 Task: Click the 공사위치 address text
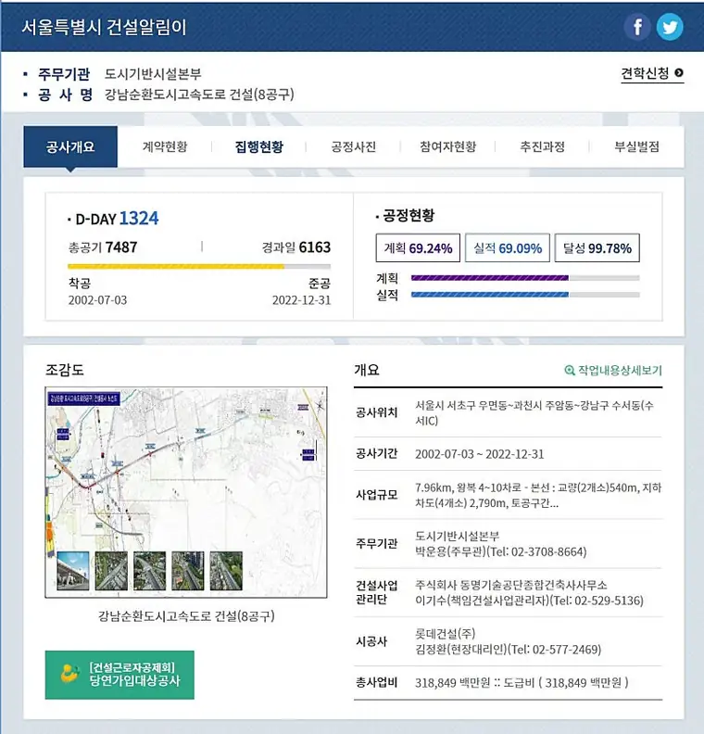click(534, 413)
